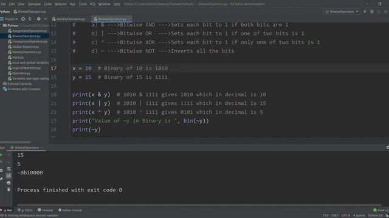Select BitwiseOperators.py in project tree

click(x=24, y=36)
